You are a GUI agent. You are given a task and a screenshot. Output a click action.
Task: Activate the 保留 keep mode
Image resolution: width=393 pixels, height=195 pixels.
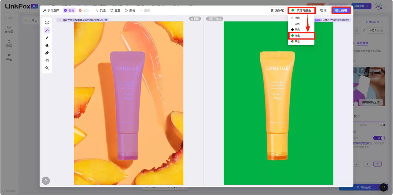point(69,10)
